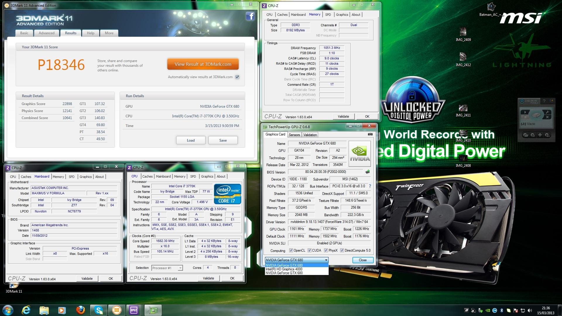
Task: Open Skype from the taskbar
Action: click(98, 310)
